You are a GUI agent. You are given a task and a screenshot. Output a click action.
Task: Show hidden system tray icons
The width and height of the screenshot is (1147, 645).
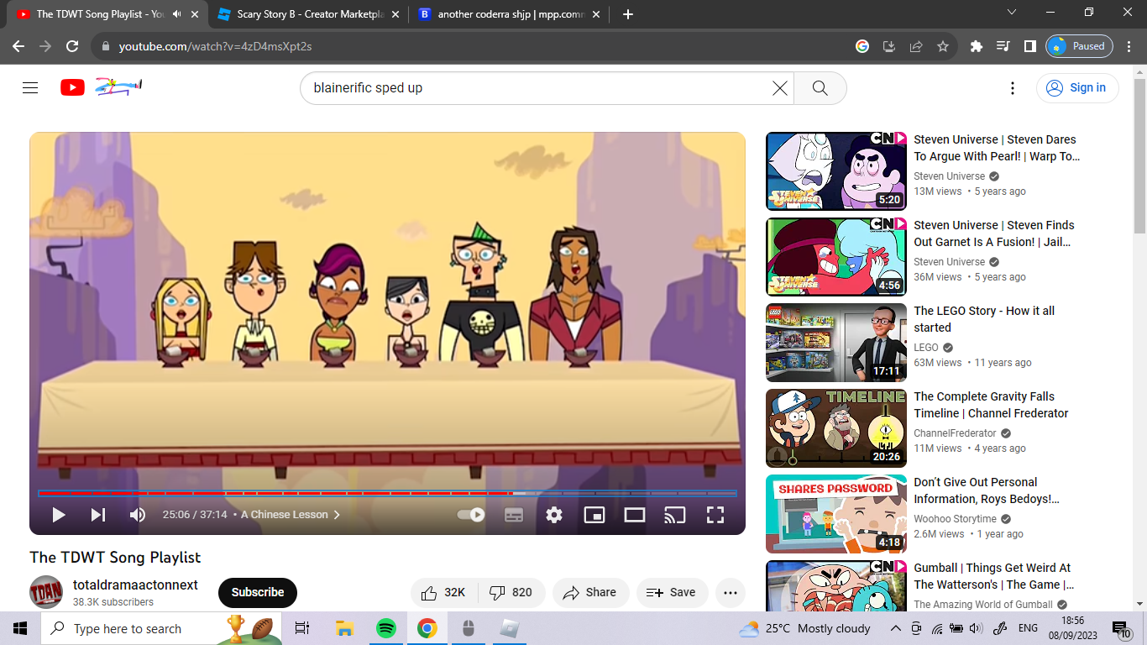pos(896,628)
